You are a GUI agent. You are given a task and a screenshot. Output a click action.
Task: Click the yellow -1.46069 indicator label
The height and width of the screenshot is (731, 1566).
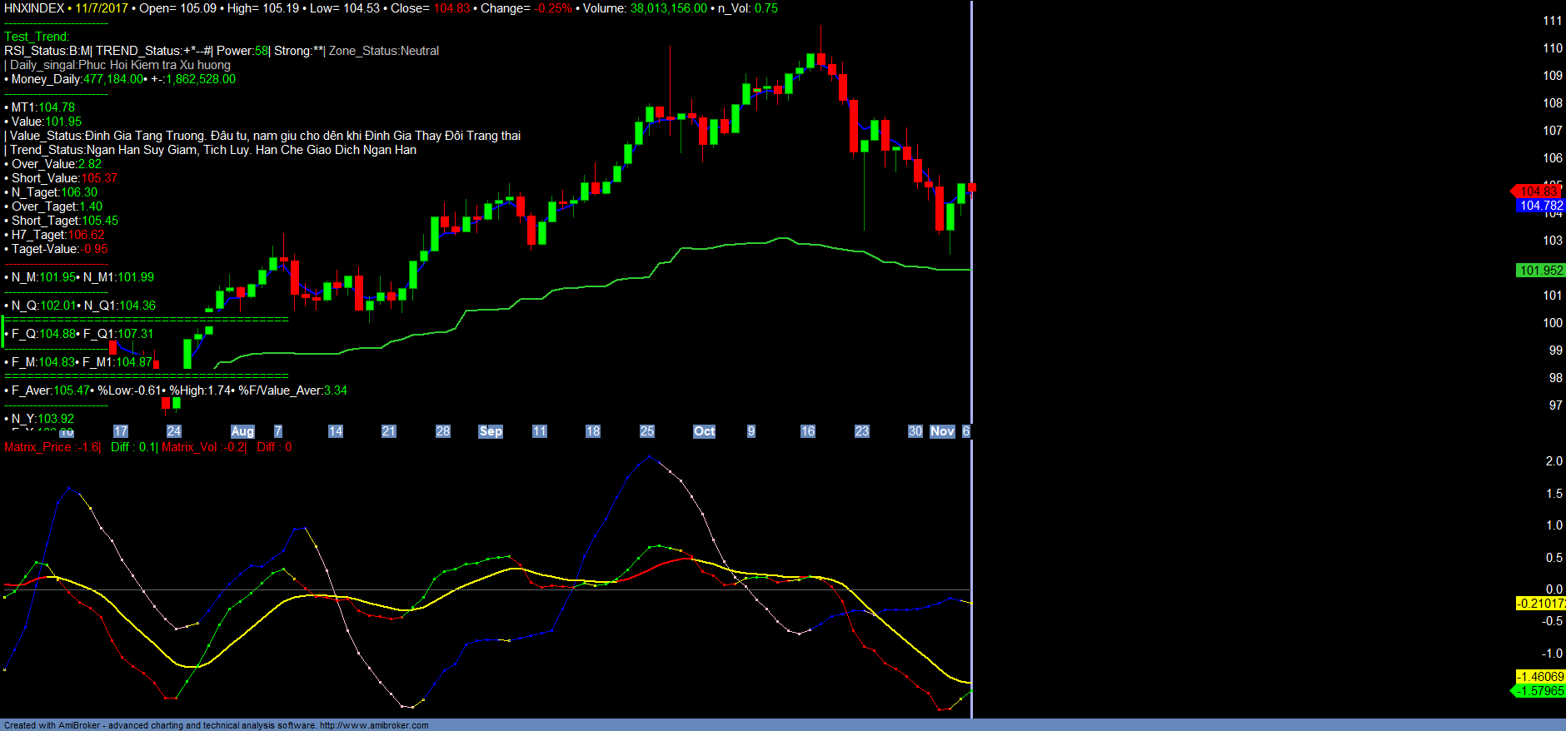pos(1540,677)
